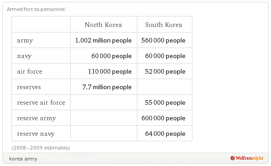Image resolution: width=271 pixels, height=166 pixels.
Task: Click the 'navy' row label
Action: pos(24,56)
